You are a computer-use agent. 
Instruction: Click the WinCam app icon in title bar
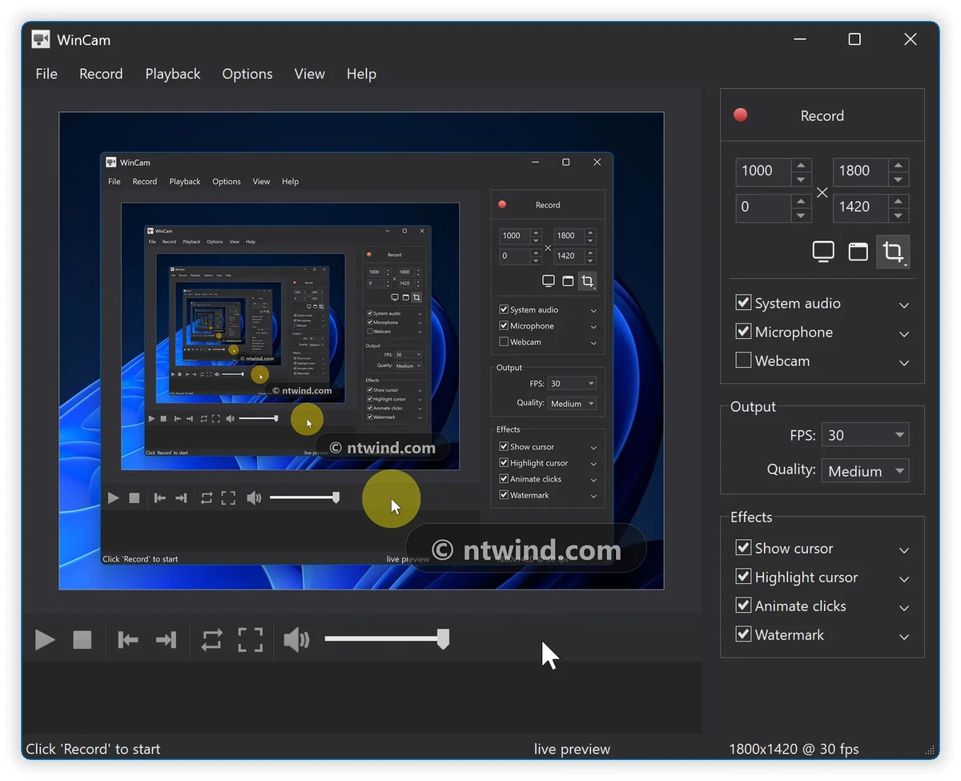click(x=41, y=39)
